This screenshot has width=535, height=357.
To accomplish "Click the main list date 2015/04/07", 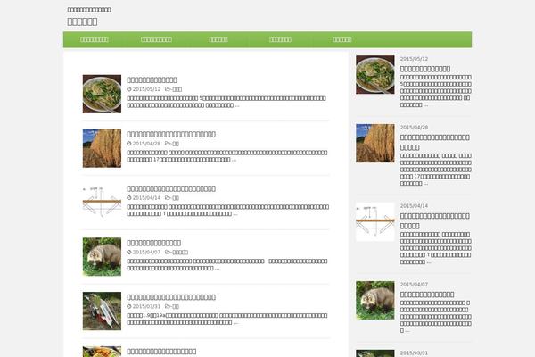I will pos(146,252).
